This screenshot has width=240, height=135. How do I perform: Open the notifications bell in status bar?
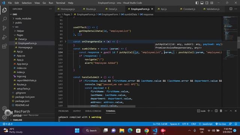point(236,124)
